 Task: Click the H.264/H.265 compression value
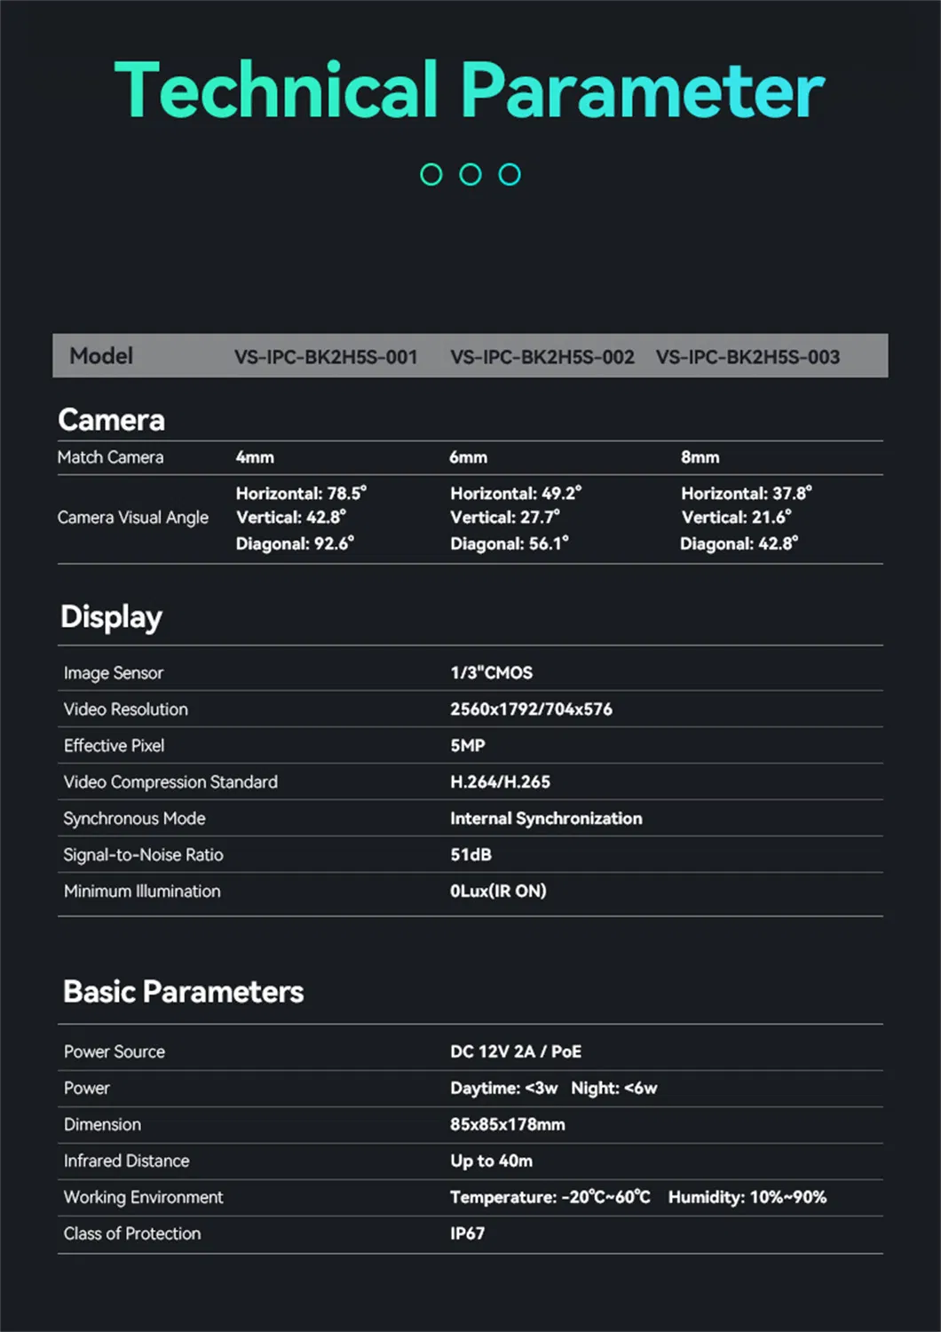pyautogui.click(x=500, y=781)
